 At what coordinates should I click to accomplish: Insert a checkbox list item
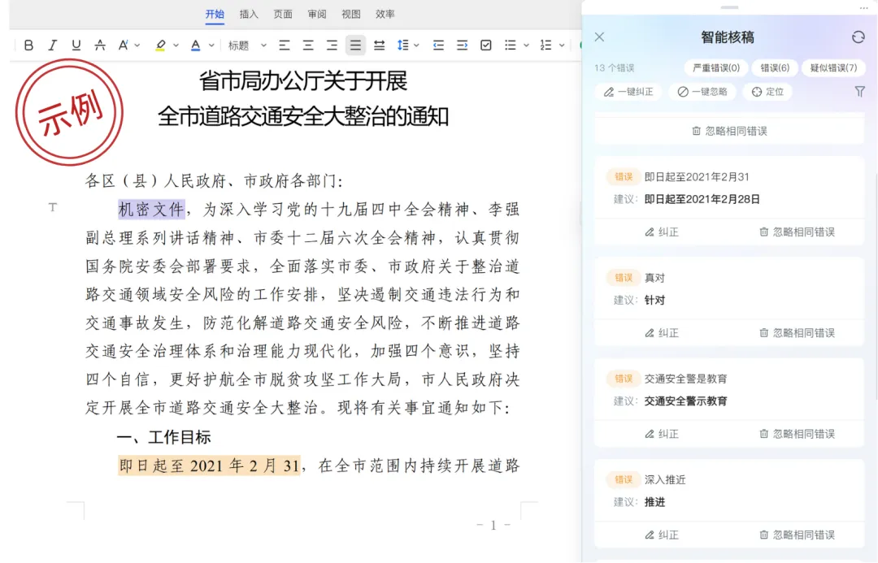pyautogui.click(x=486, y=45)
